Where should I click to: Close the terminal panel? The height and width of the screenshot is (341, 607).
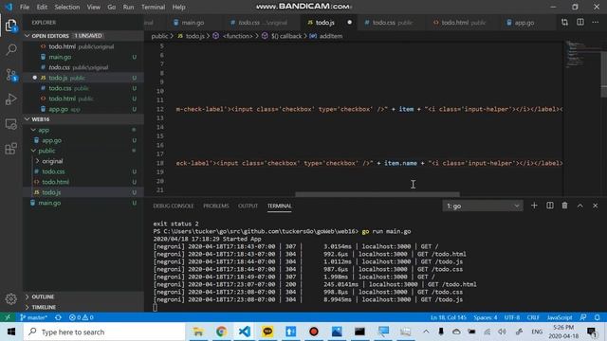(x=595, y=206)
